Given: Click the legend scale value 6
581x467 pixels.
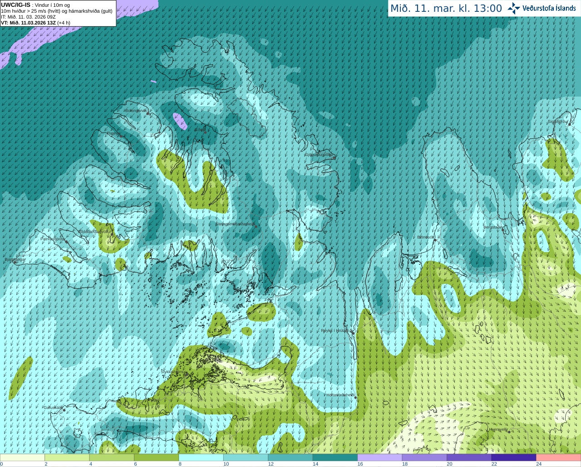Looking at the screenshot, I should (x=135, y=464).
